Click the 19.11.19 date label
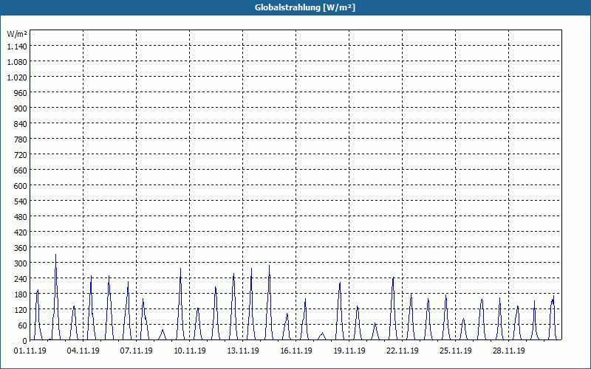This screenshot has width=591, height=369. tap(349, 351)
